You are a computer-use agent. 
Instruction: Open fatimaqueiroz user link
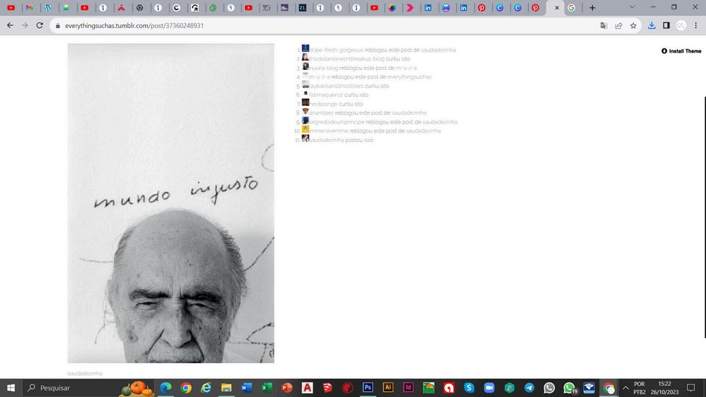[x=326, y=95]
